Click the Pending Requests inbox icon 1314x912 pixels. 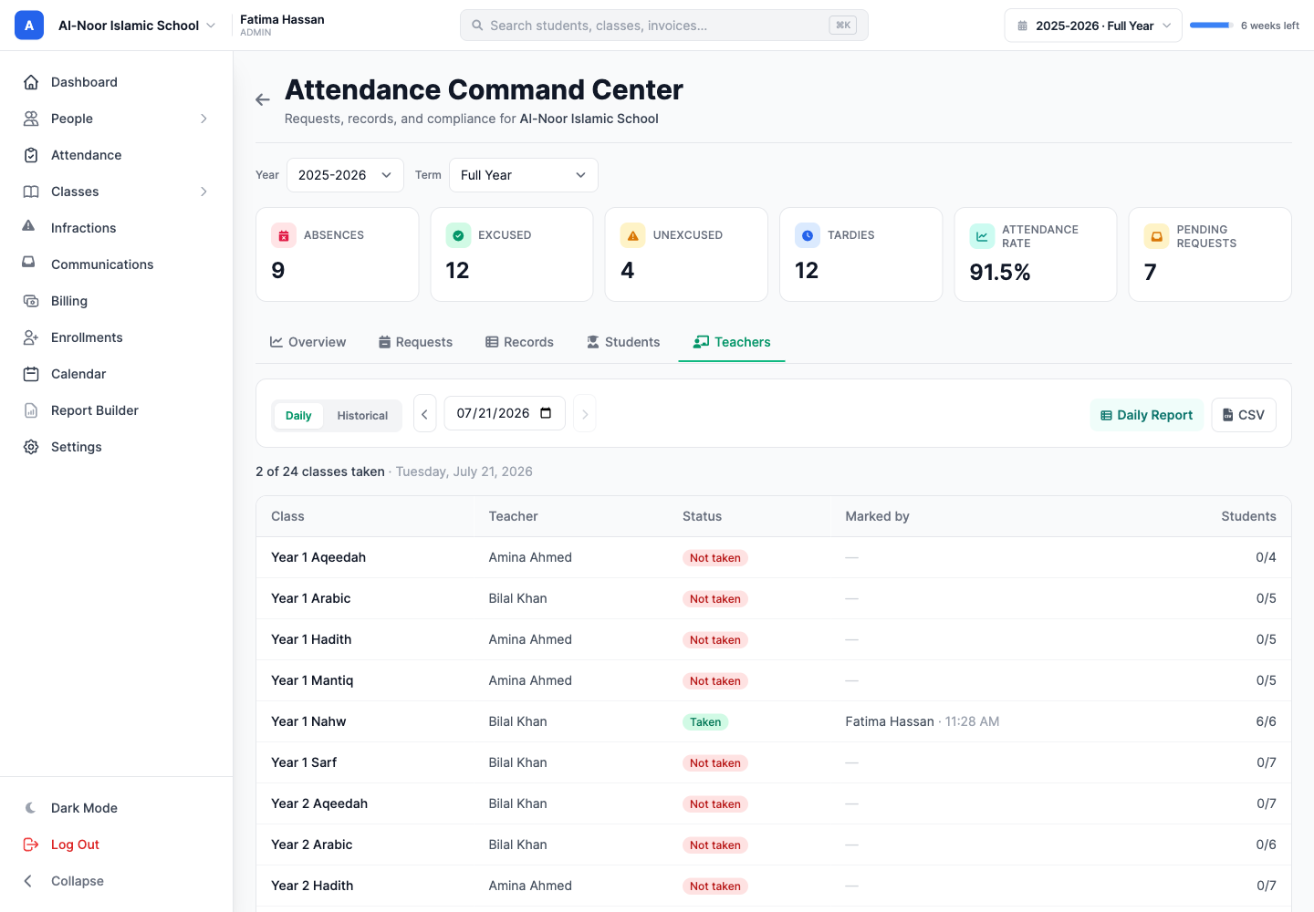1156,236
